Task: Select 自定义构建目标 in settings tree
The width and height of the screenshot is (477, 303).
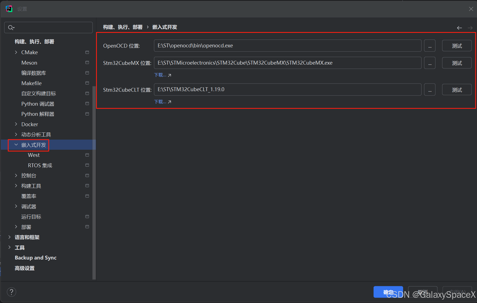Action: (39, 93)
